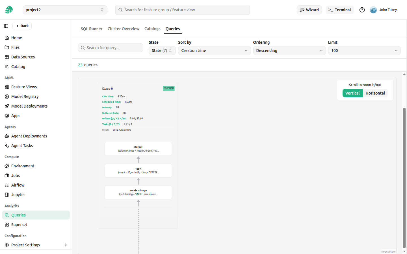This screenshot has width=407, height=254.
Task: Click the Airflow wind icon
Action: click(7, 185)
